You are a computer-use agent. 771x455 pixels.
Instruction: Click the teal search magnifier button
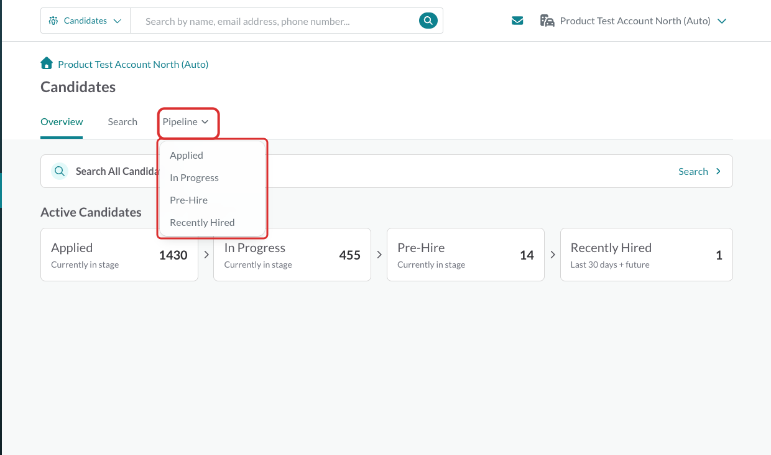tap(428, 21)
